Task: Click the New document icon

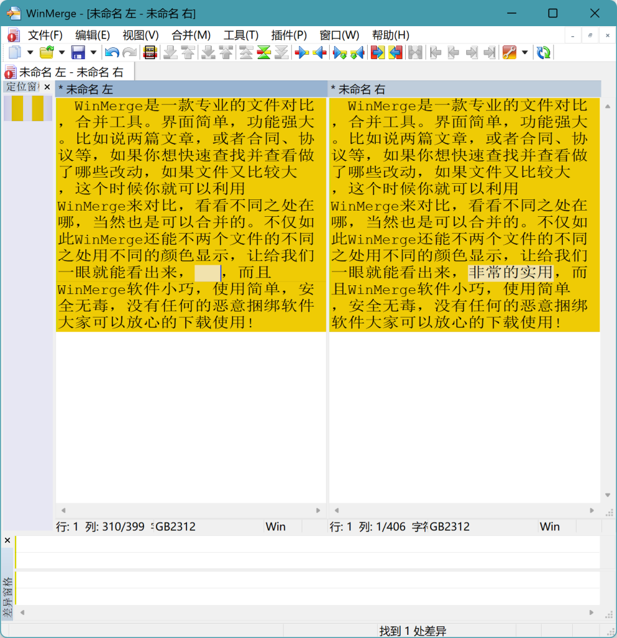Action: (14, 53)
